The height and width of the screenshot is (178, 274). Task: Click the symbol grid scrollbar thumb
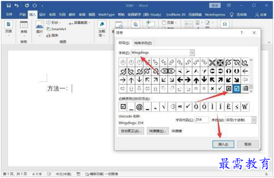point(251,87)
